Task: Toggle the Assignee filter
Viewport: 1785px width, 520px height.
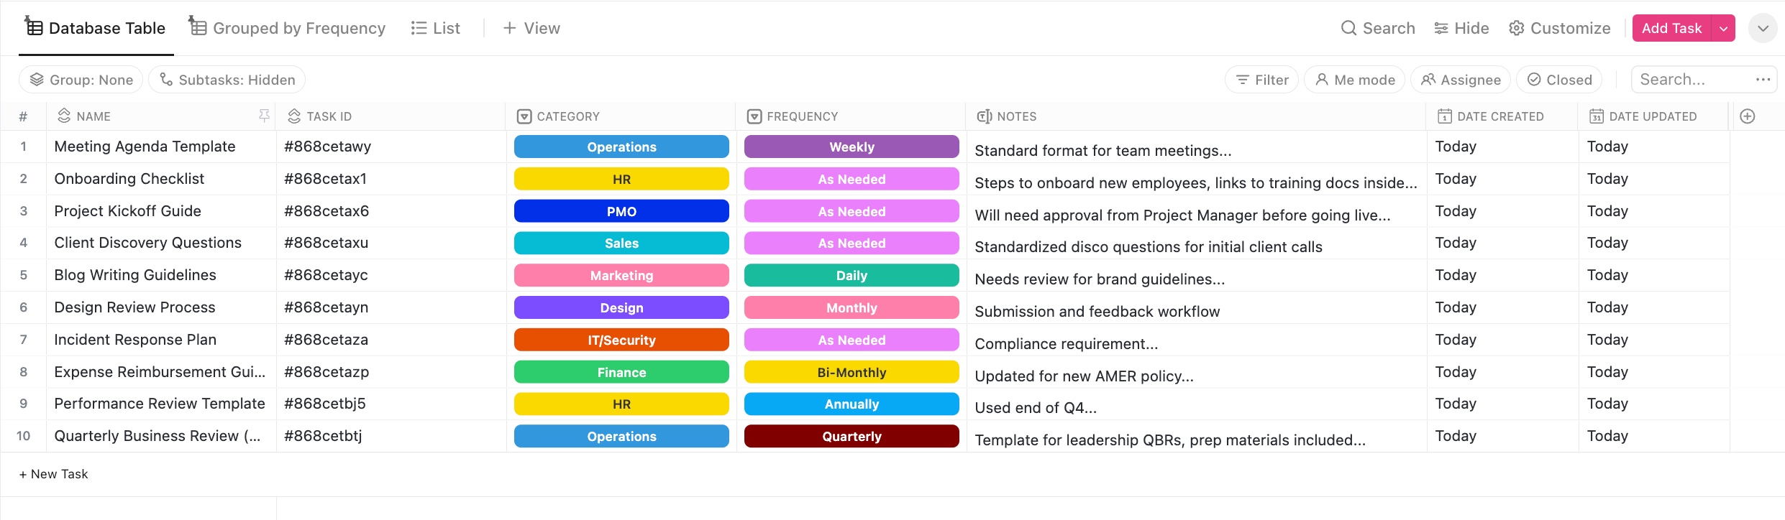Action: (x=1461, y=79)
